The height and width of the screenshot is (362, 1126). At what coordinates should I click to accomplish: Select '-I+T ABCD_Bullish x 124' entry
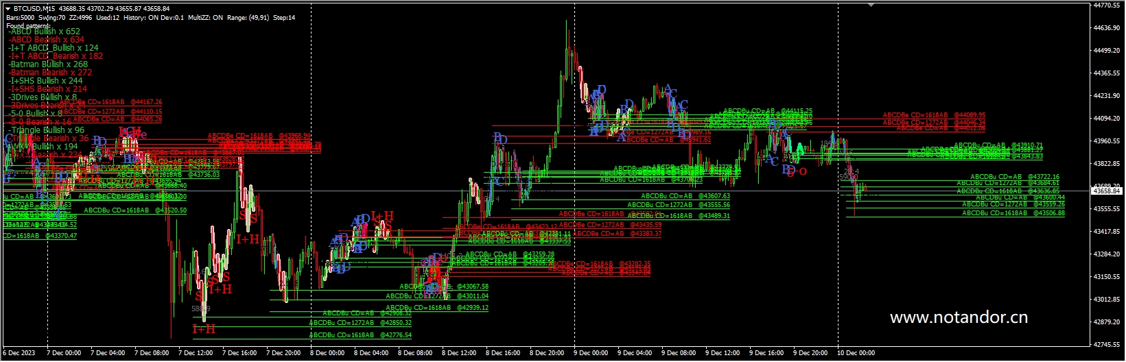tap(54, 48)
